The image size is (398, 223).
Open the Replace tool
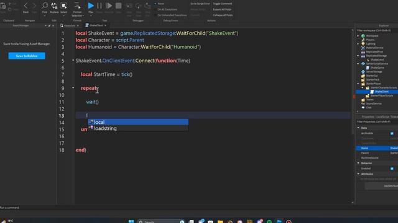coord(54,6)
